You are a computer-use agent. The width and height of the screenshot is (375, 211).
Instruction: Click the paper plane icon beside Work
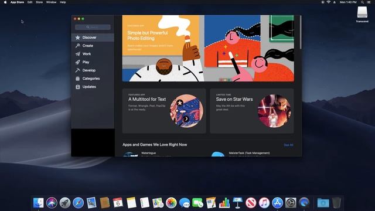point(77,54)
